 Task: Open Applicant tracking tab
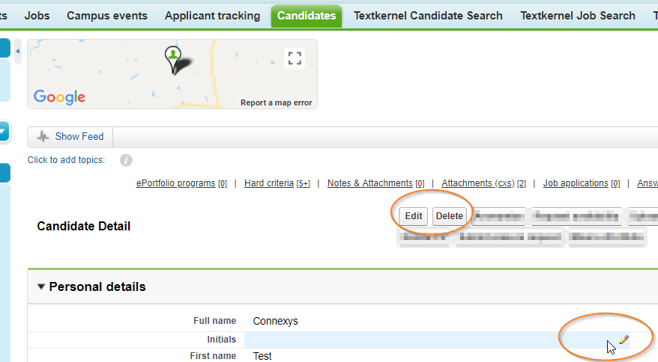[212, 16]
